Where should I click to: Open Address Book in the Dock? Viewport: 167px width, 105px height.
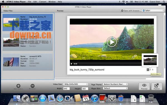pos(77,98)
